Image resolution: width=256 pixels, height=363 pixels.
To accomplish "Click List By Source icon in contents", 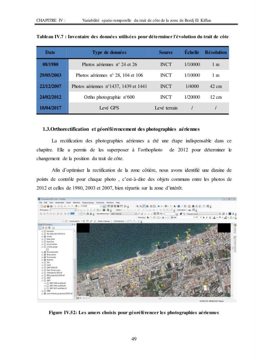I will [x=43, y=228].
